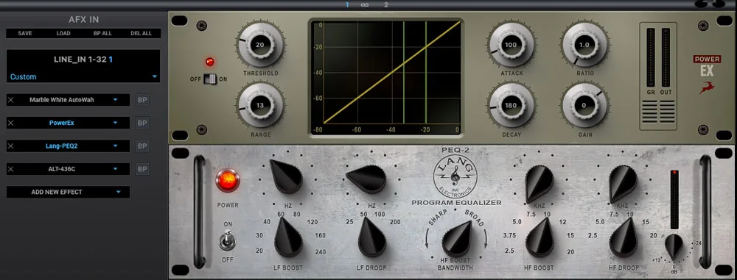The width and height of the screenshot is (737, 280).
Task: Click BP ALL to bypass all effects
Action: click(102, 33)
